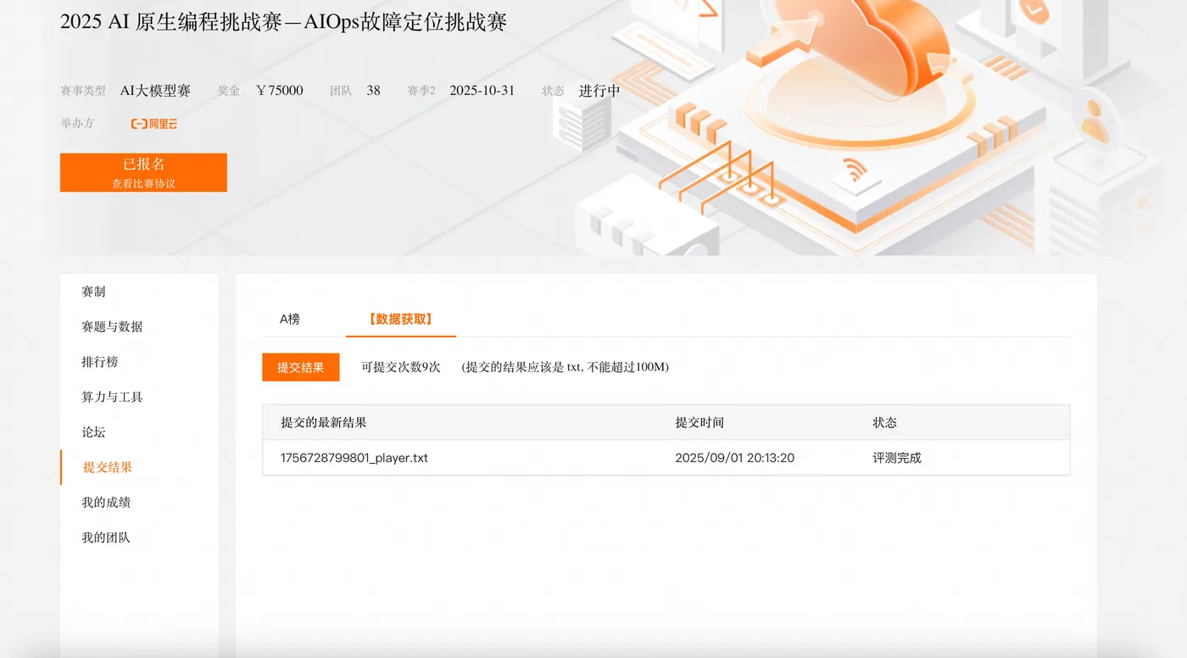Open 论坛 sidebar entry

(93, 432)
